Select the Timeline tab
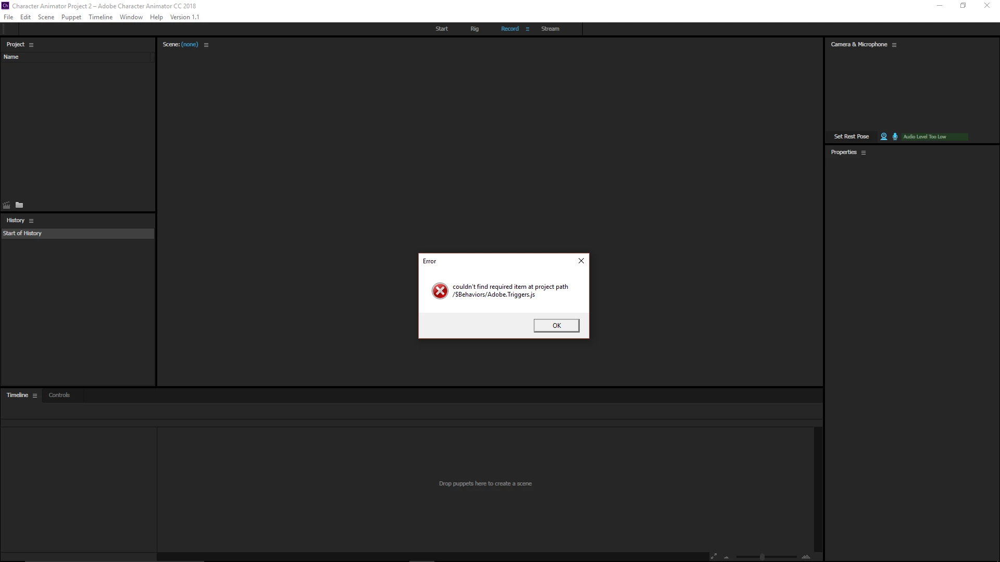This screenshot has width=1000, height=562. point(17,395)
